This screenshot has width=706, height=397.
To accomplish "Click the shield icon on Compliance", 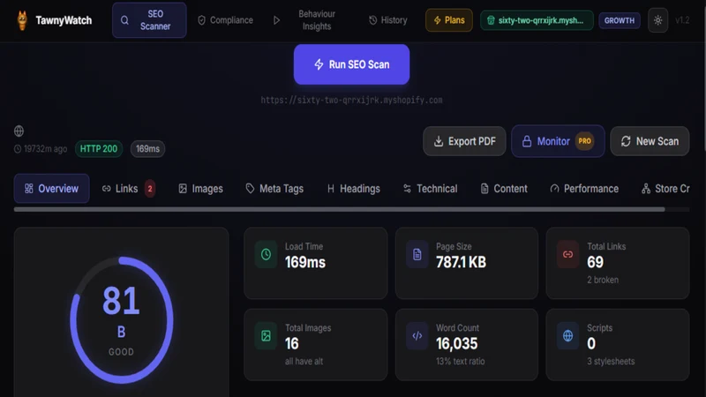I will (x=202, y=20).
